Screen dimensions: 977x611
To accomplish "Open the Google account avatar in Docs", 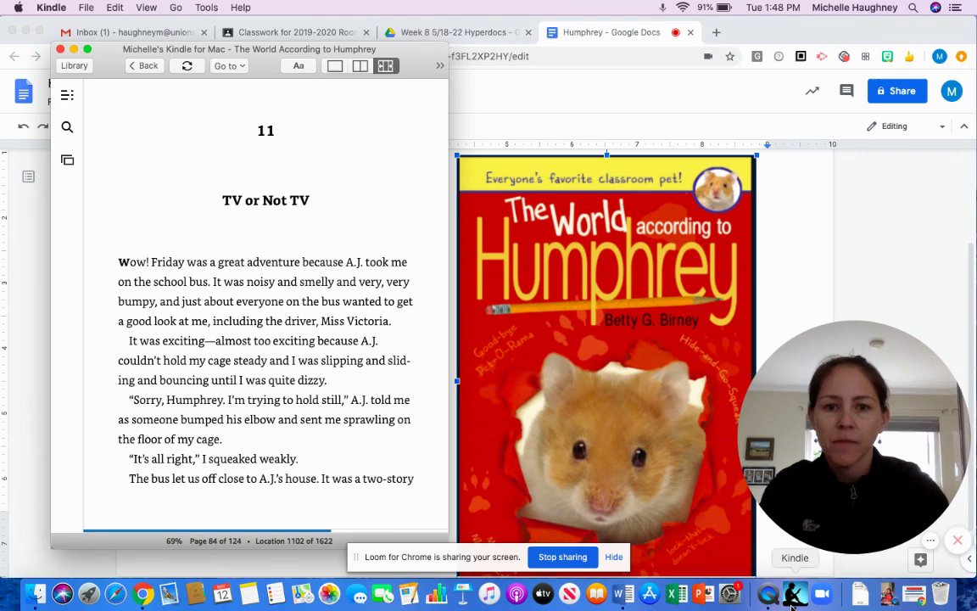I will (952, 91).
